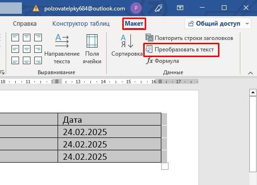
Task: Align cell text bottom center
Action: point(27,60)
